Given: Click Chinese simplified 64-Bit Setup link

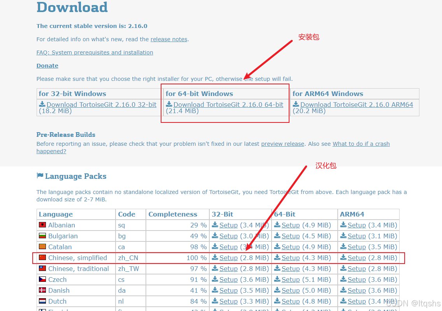Looking at the screenshot, I should pos(291,258).
